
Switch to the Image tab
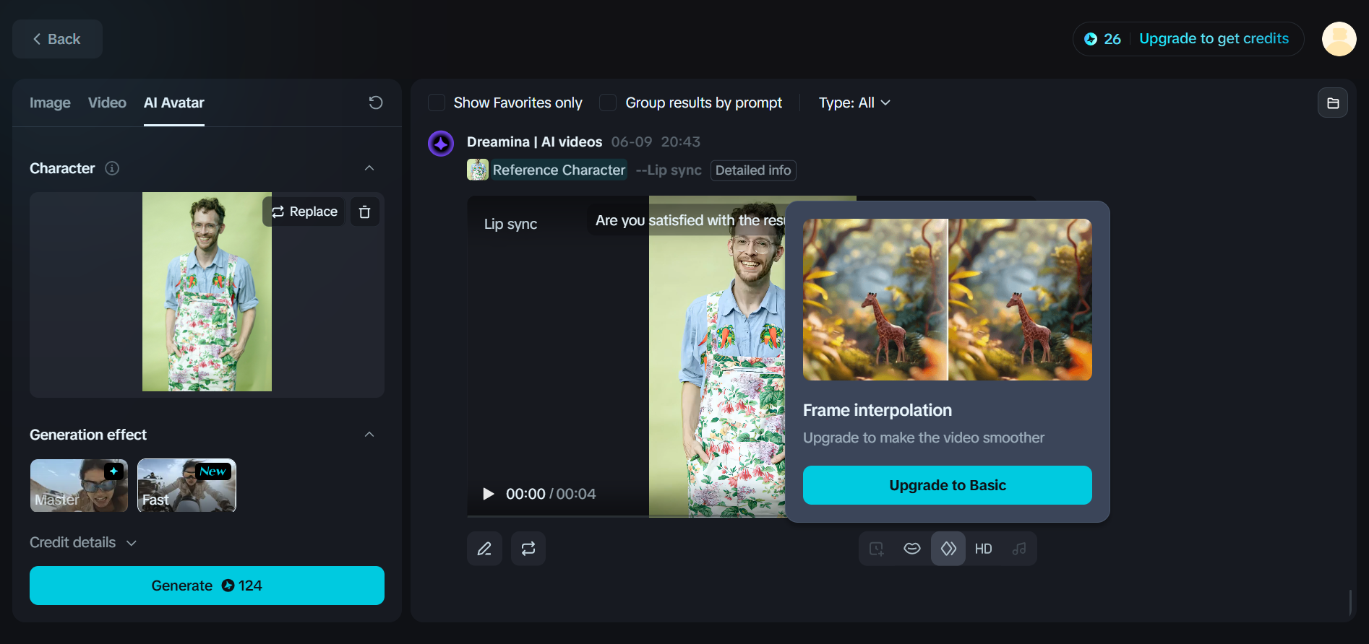coord(50,103)
